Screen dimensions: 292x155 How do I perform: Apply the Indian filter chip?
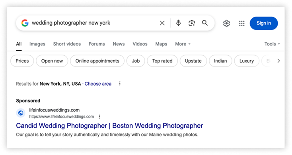tap(220, 61)
